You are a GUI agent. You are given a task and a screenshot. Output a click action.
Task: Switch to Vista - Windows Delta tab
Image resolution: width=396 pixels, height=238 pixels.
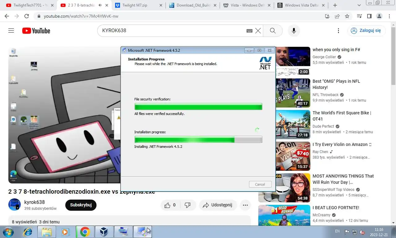coord(247,5)
